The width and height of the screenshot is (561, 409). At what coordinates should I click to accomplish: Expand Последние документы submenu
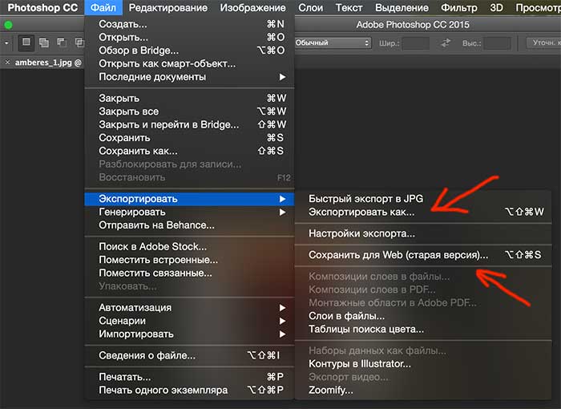pos(190,77)
